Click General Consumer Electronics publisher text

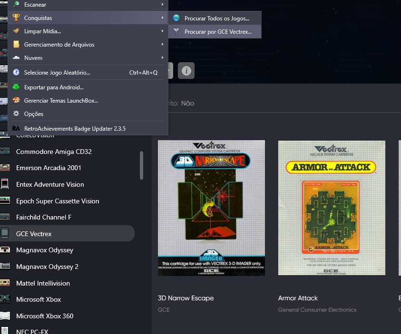317,310
